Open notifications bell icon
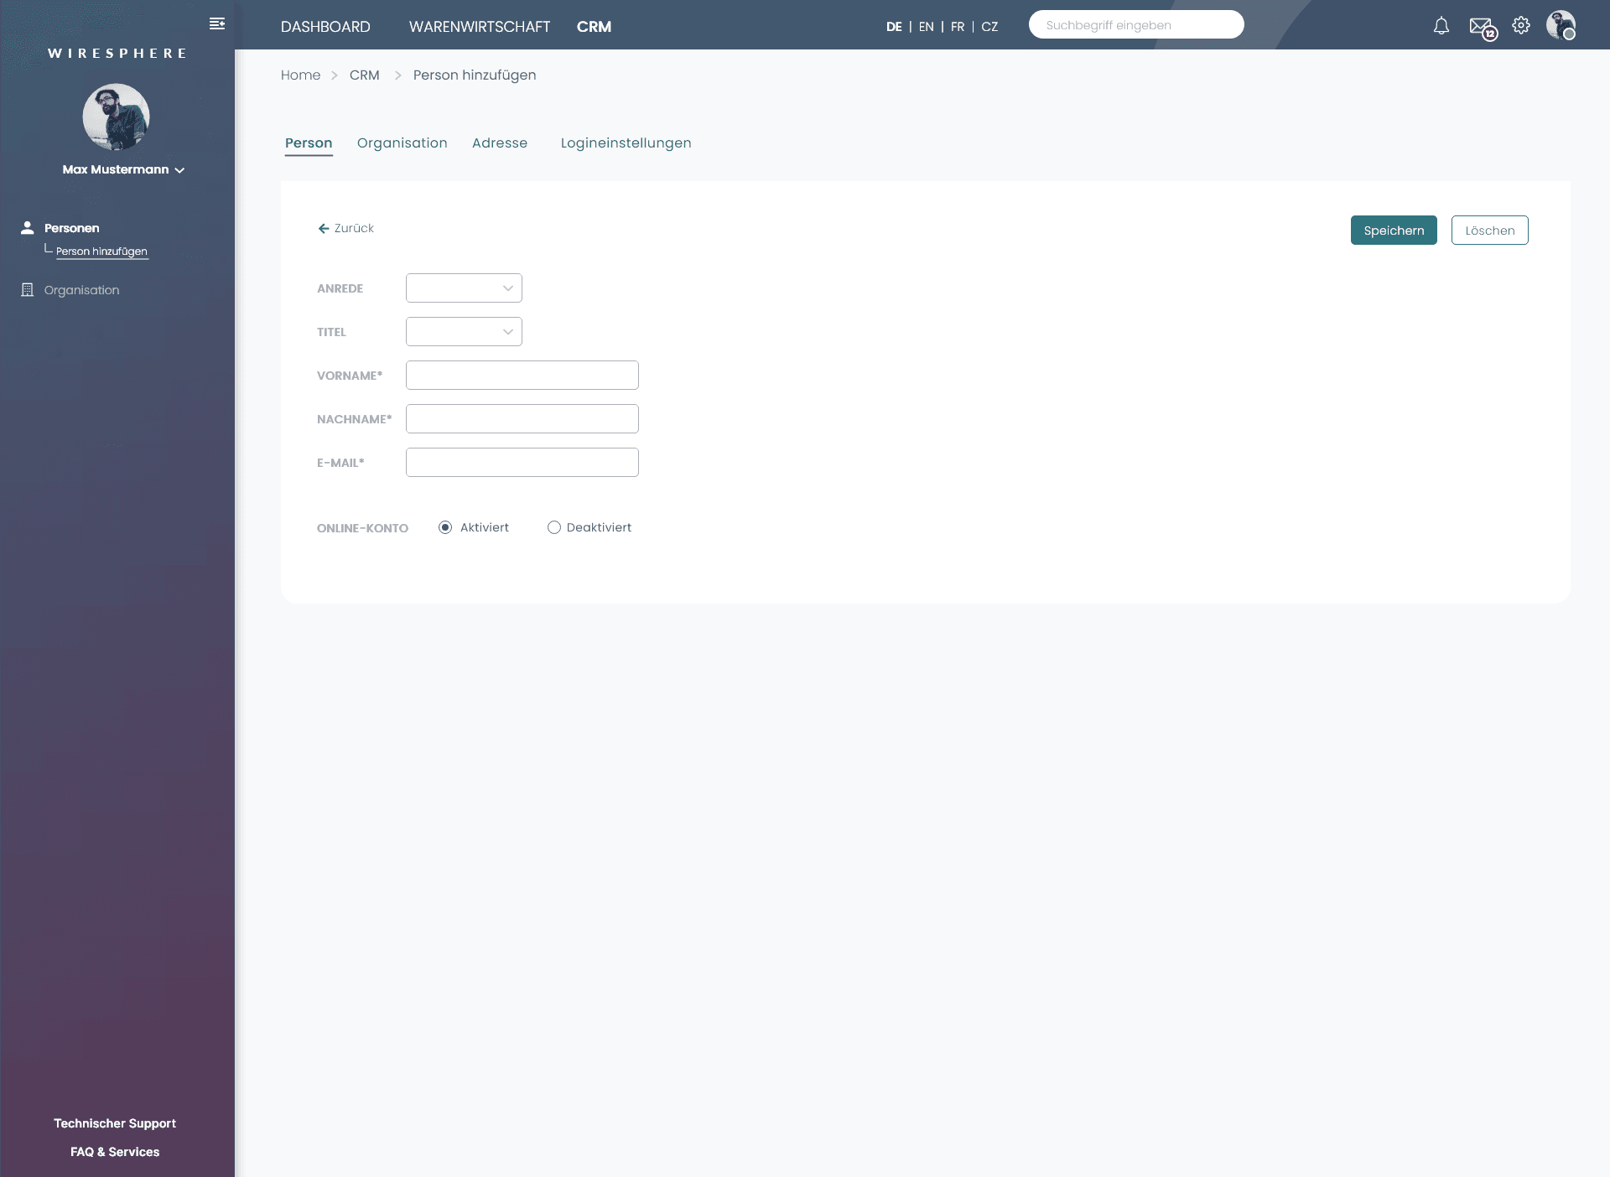 click(1441, 26)
